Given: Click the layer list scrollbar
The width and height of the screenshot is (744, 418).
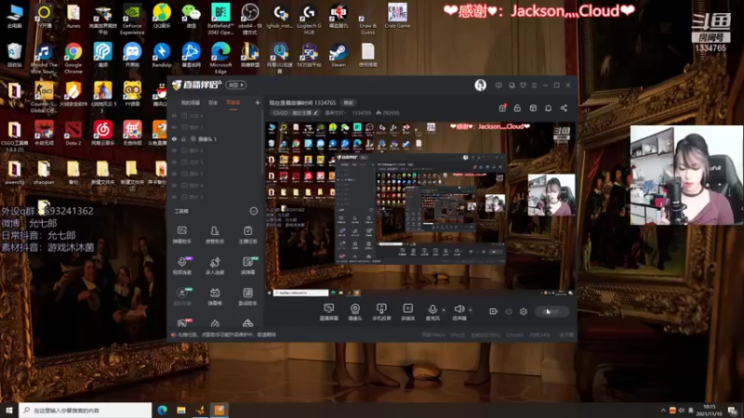Looking at the screenshot, I should (262, 142).
